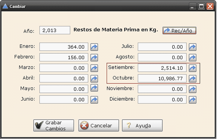The height and width of the screenshot is (139, 217).
Task: Focus the Año input field
Action: (x=55, y=30)
